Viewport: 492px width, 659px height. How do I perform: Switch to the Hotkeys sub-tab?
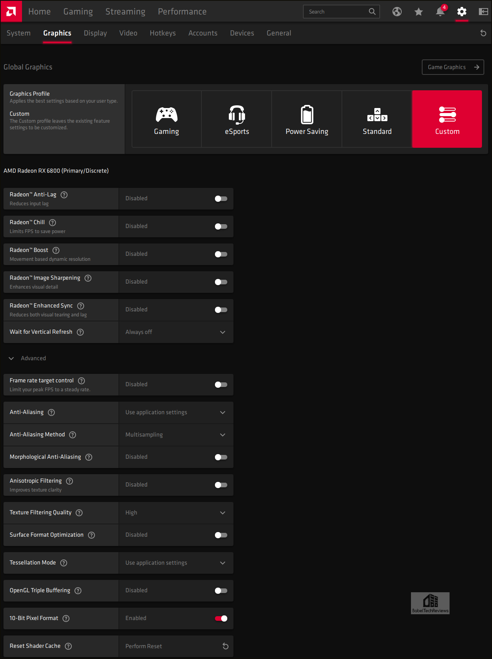[163, 33]
